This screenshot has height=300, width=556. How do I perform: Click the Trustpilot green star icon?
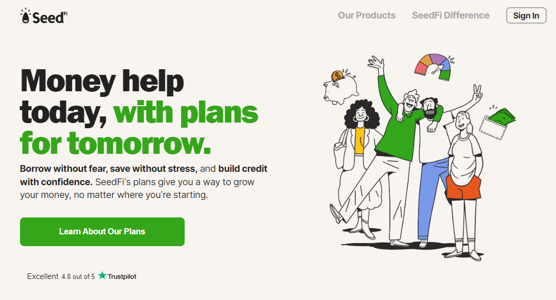[x=102, y=275]
